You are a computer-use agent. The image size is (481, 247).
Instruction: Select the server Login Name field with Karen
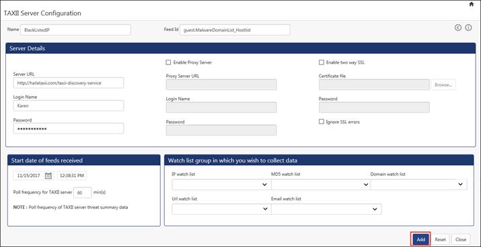[69, 105]
